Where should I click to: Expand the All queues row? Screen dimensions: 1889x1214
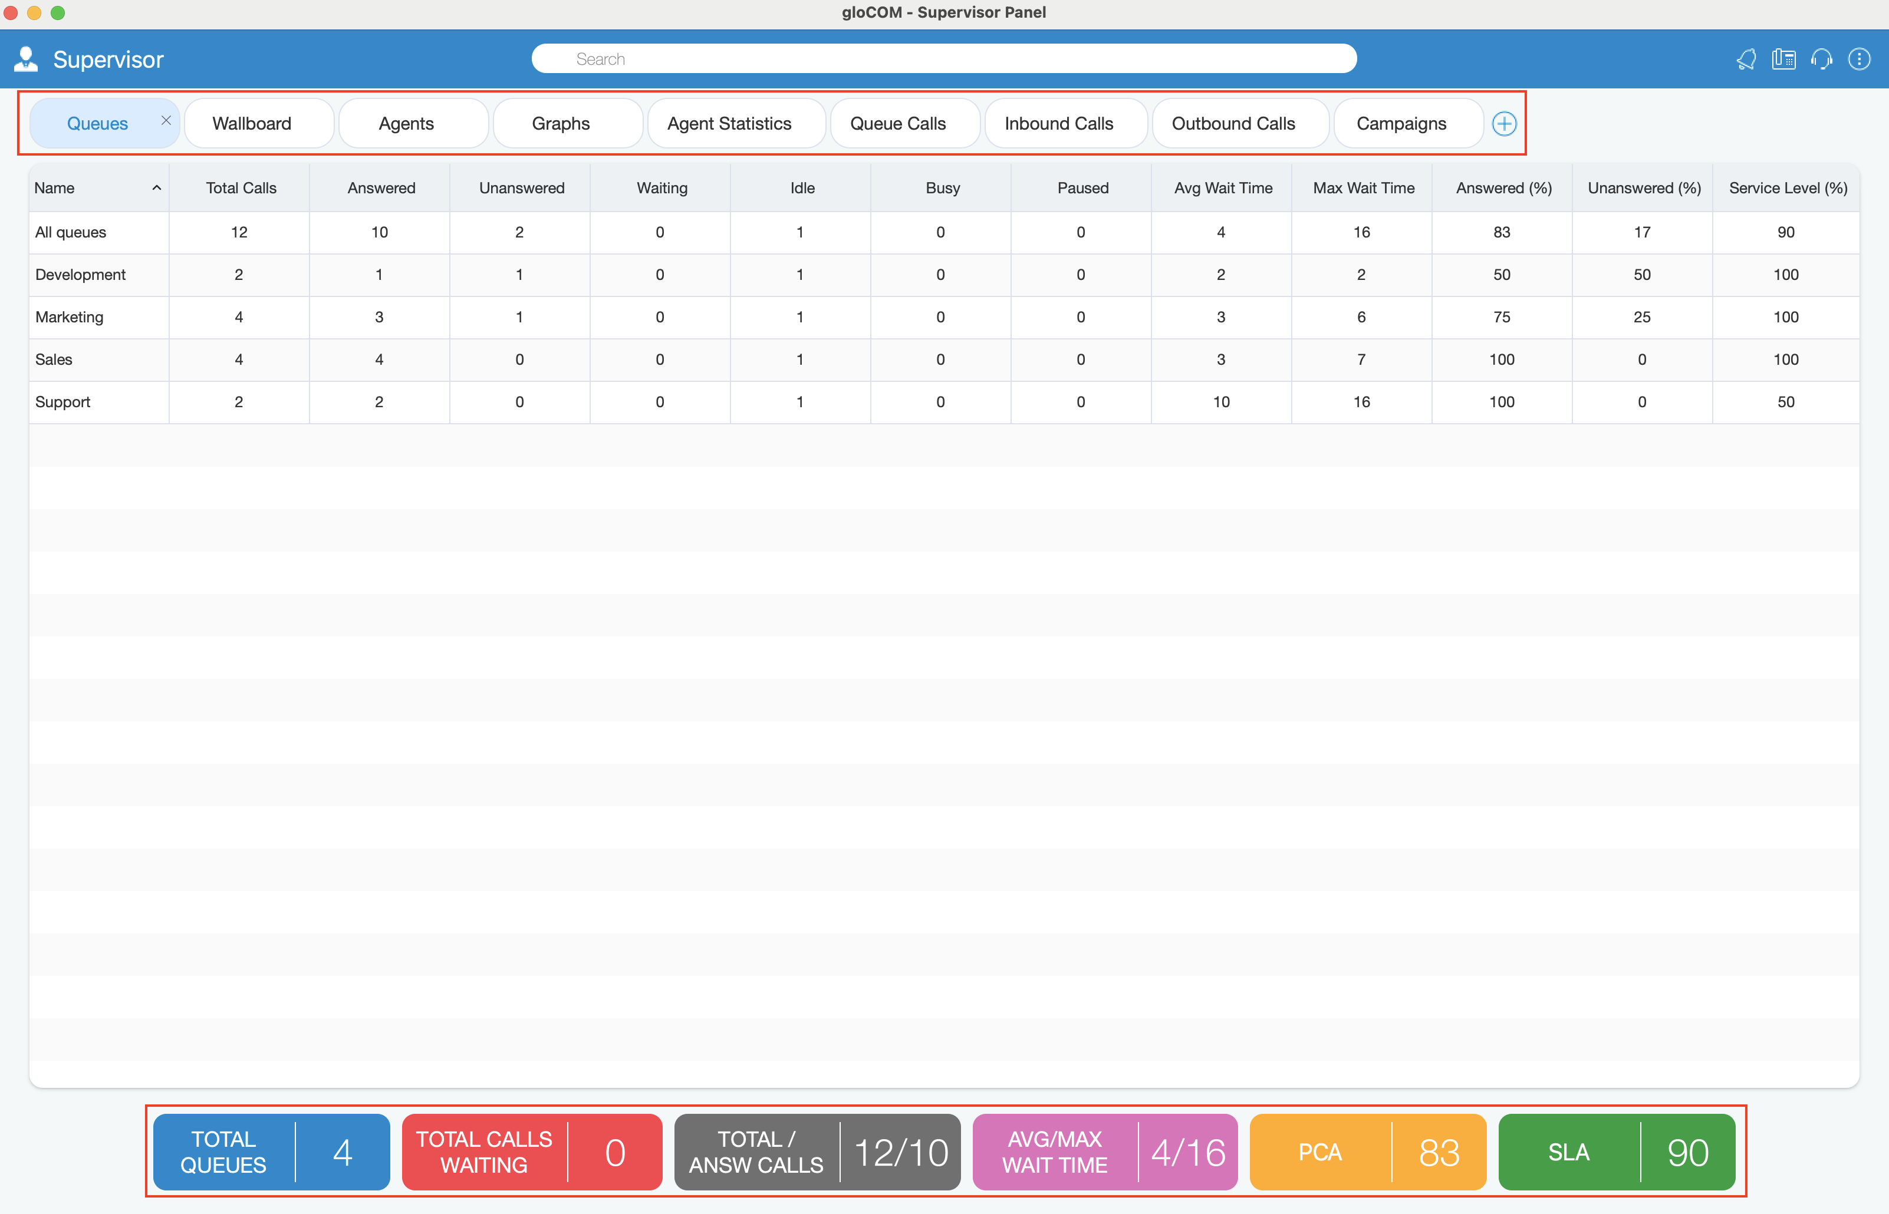pos(70,231)
